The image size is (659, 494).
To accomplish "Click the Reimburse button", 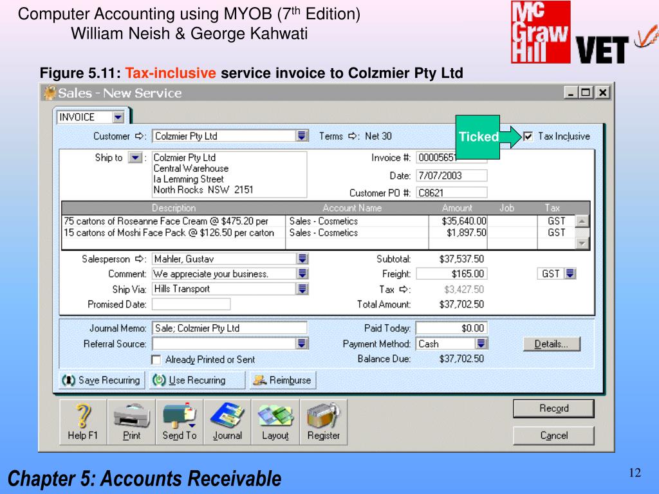I will (282, 380).
